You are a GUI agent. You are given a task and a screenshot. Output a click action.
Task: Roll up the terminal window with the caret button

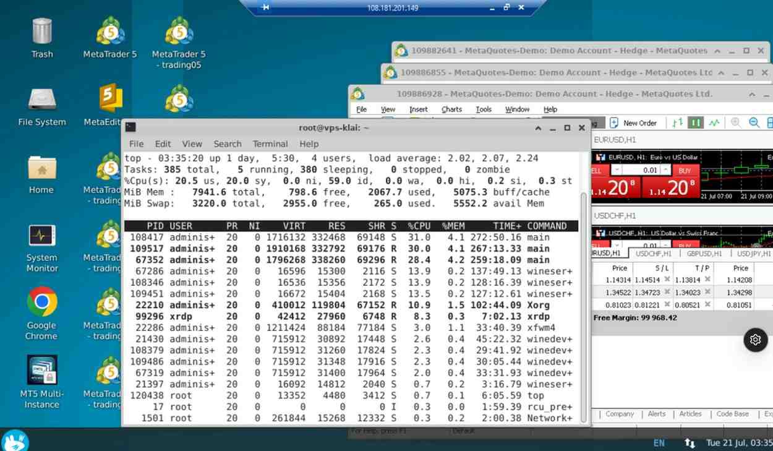pyautogui.click(x=538, y=127)
